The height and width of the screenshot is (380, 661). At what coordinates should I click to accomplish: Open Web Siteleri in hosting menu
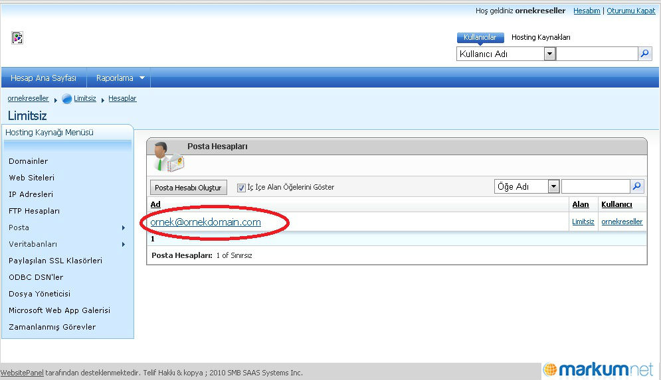click(x=32, y=178)
